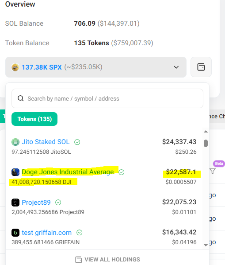Image resolution: width=225 pixels, height=265 pixels.
Task: Click the griffain G token logo
Action: (15, 233)
